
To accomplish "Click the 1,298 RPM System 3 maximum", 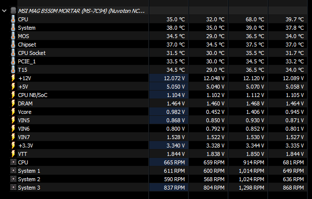I will (x=251, y=188).
